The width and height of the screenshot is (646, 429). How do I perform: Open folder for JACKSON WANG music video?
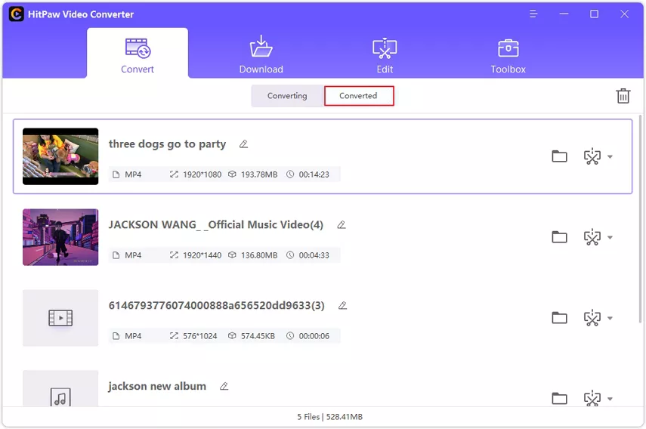click(x=559, y=237)
